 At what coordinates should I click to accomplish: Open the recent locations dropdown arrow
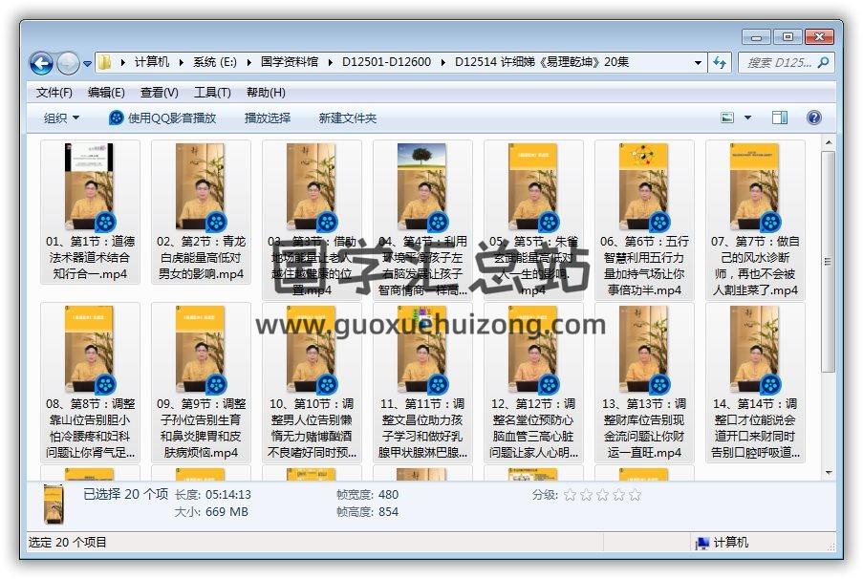[87, 64]
